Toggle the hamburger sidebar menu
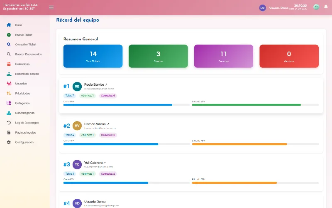Viewport: 332px width, 208px height. (x=51, y=7)
